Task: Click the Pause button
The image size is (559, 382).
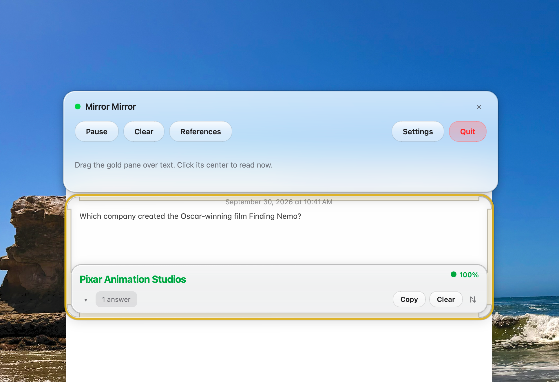Action: click(x=96, y=132)
